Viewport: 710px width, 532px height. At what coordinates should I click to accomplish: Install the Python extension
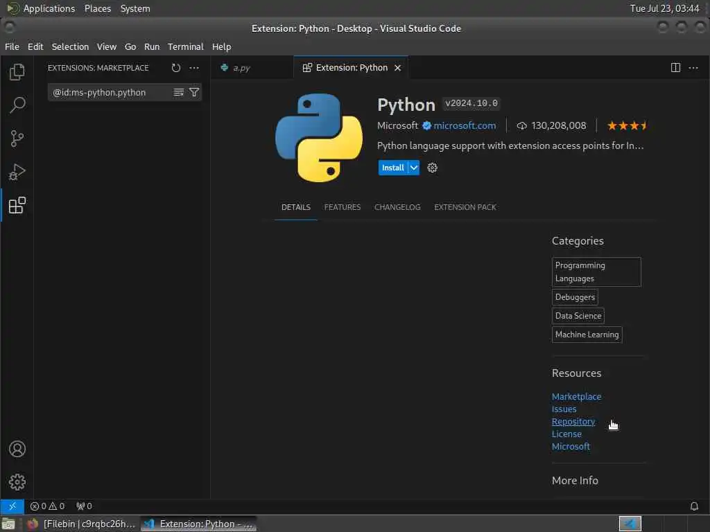click(392, 168)
